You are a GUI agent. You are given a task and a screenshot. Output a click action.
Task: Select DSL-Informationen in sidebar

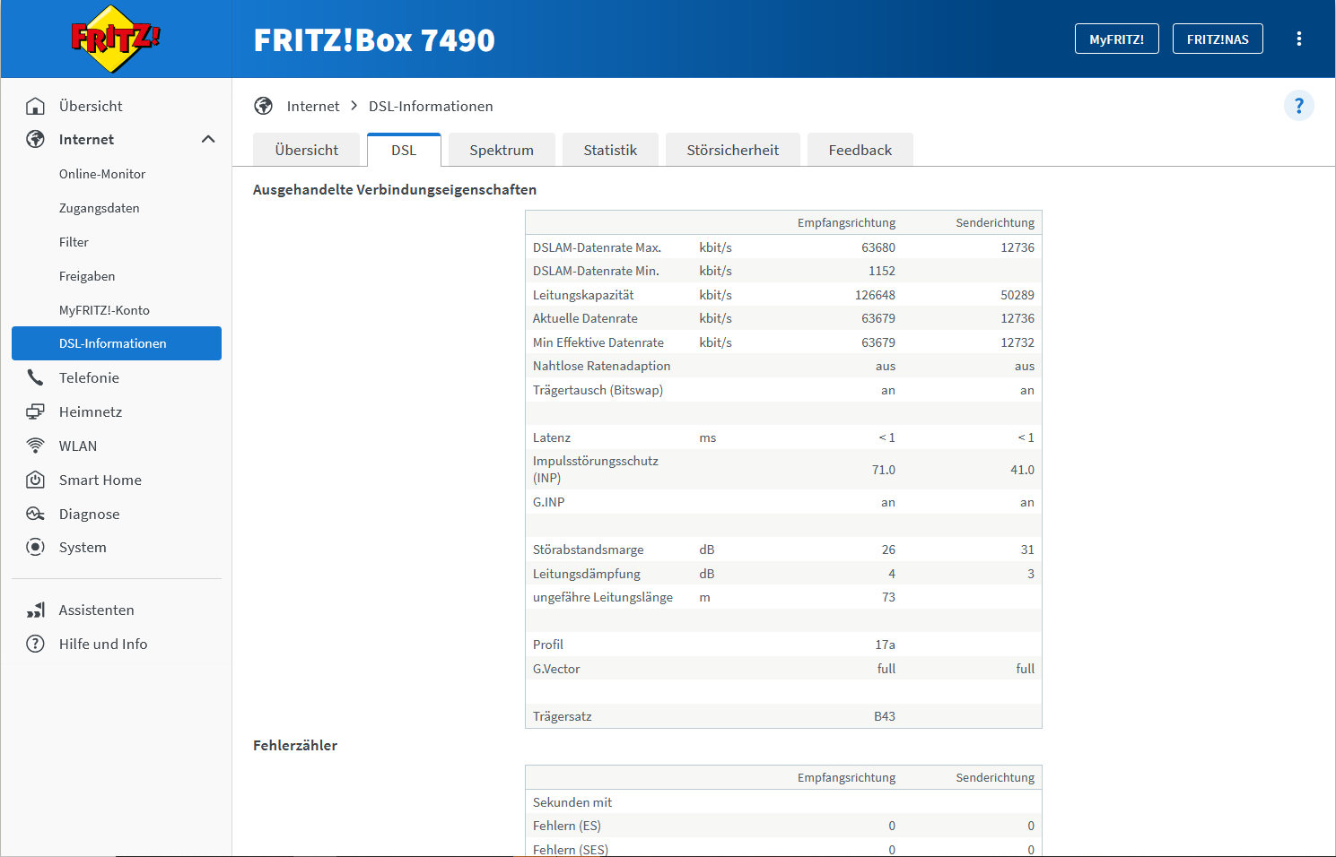tap(117, 343)
